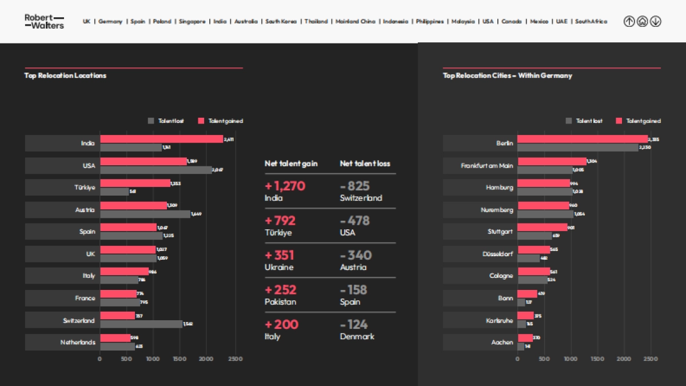Navigate to the South Africa link
Viewport: 686px width, 386px height.
point(591,22)
